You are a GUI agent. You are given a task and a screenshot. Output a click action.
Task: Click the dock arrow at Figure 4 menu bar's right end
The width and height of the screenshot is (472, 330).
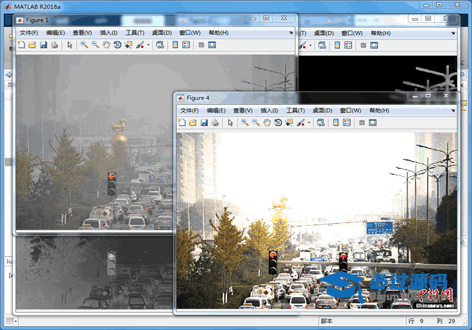coord(452,111)
